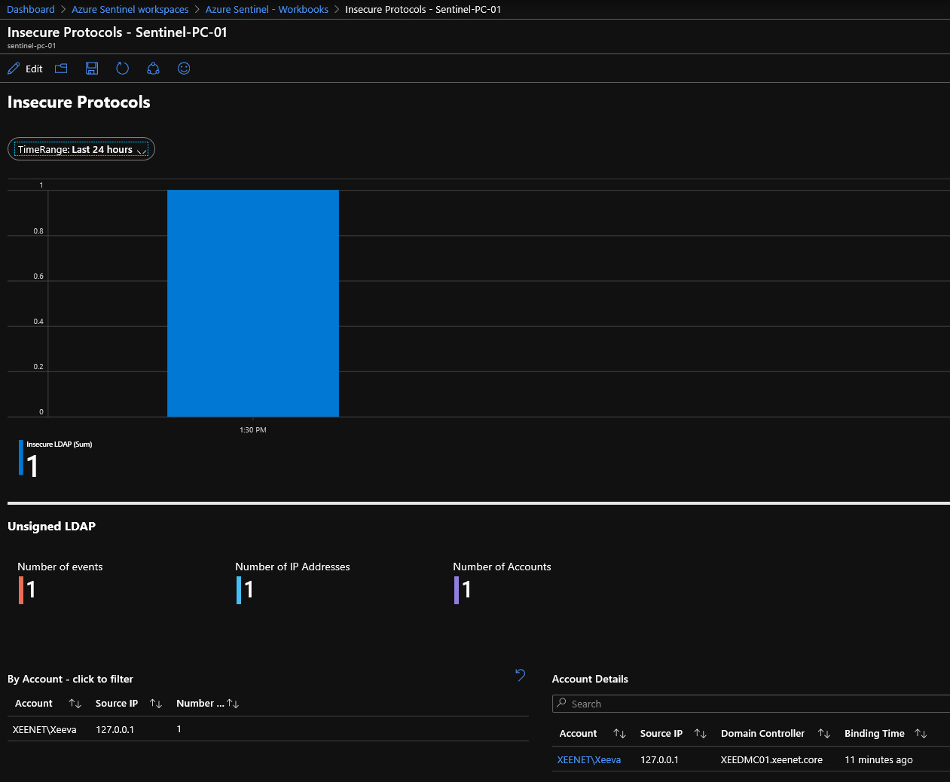Image resolution: width=950 pixels, height=782 pixels.
Task: Sort By Account table by Account
Action: click(x=75, y=704)
